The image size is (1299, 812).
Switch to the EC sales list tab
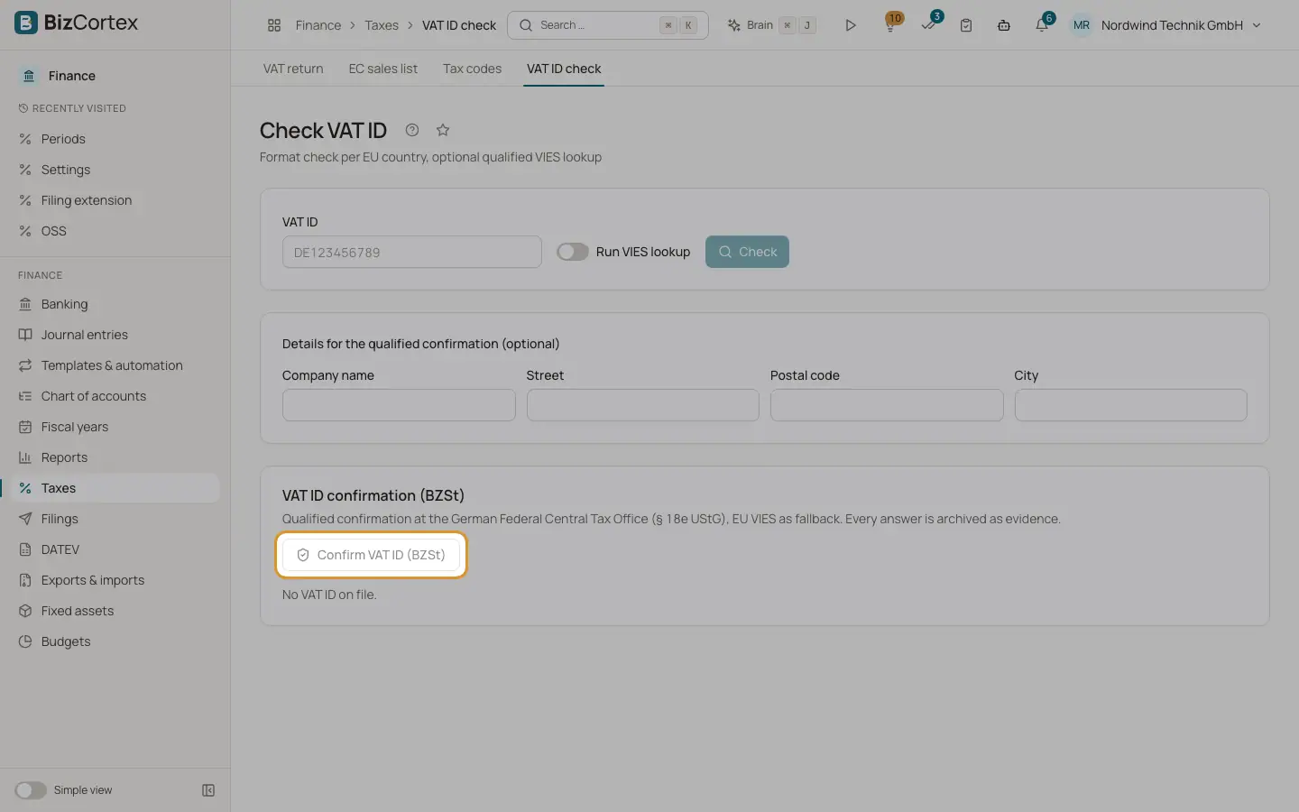point(383,69)
